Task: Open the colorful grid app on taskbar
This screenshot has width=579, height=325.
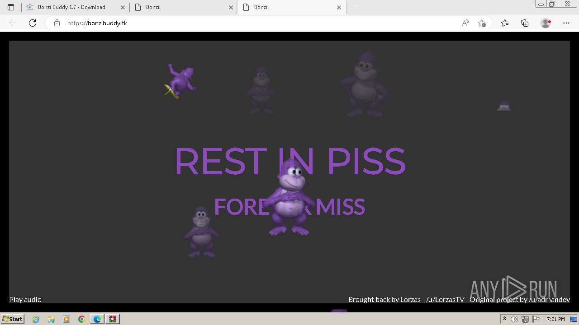Action: pyautogui.click(x=113, y=319)
